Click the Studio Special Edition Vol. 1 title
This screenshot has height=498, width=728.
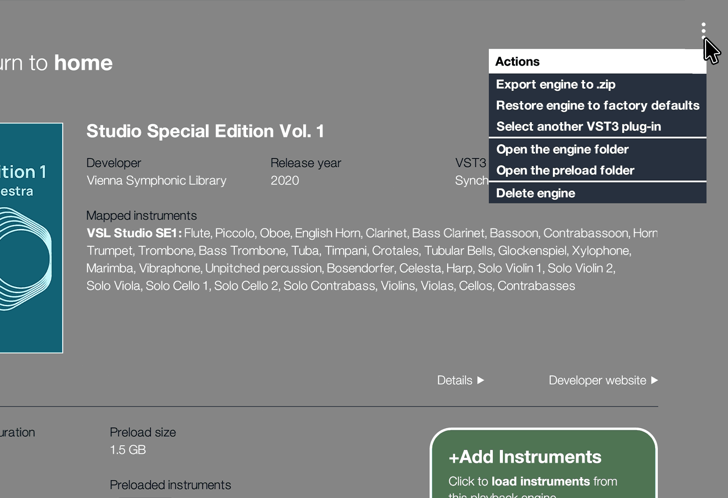[205, 131]
